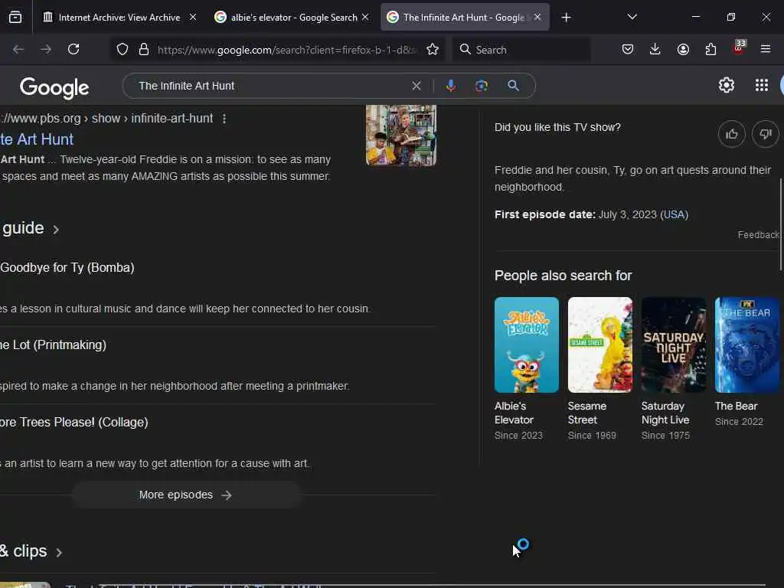Close The Infinite Art Hunt tab
Viewport: 784px width, 588px height.
point(537,17)
